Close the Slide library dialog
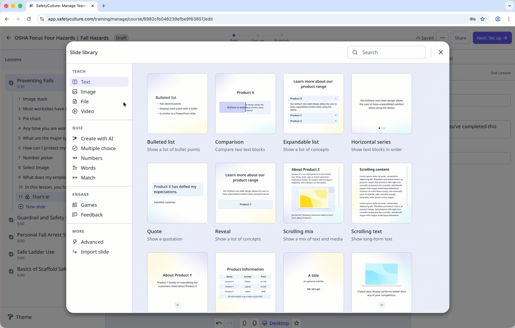 pos(441,52)
